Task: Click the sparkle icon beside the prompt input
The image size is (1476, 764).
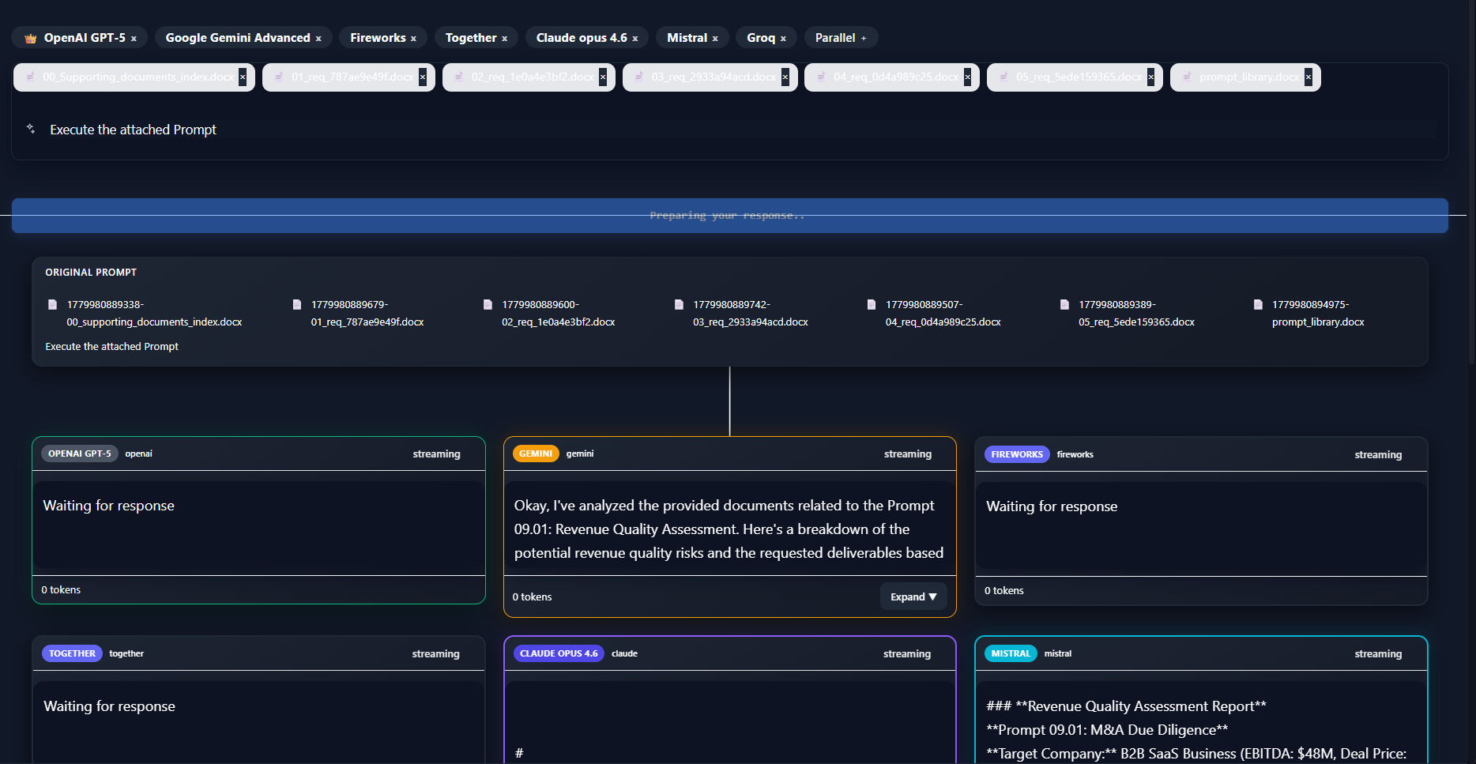Action: (x=31, y=128)
